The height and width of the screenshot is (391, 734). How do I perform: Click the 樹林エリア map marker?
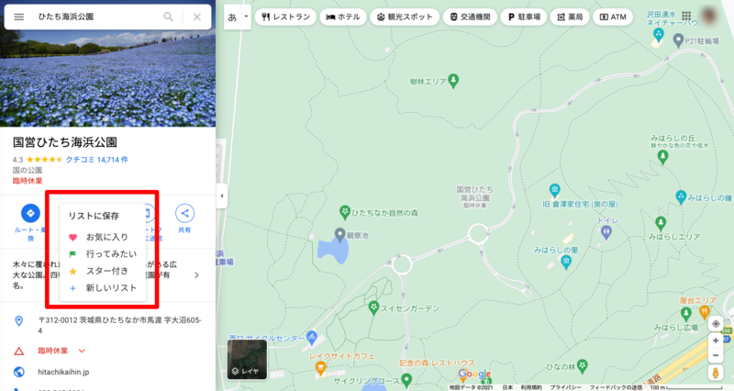tap(453, 81)
